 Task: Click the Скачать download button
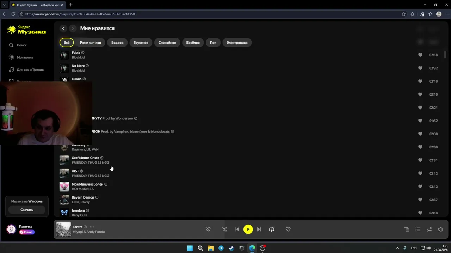(27, 210)
